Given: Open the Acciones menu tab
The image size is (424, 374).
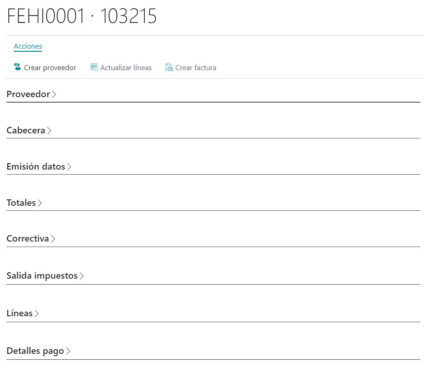Looking at the screenshot, I should [x=28, y=46].
